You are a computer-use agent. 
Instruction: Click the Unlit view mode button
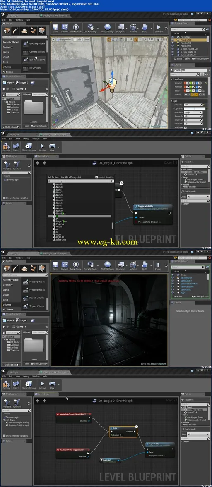click(x=78, y=39)
